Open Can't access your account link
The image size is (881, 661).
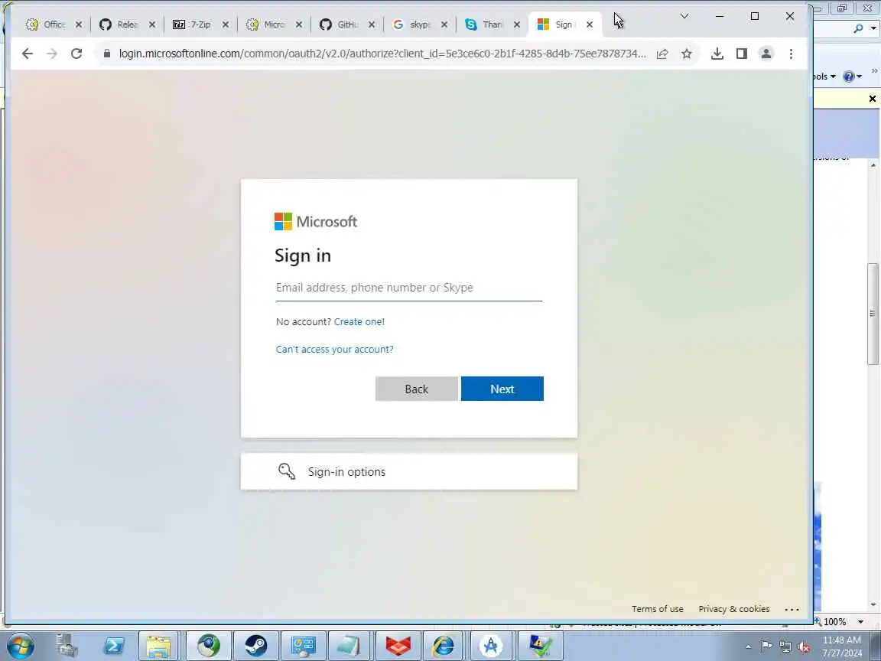[x=334, y=349]
